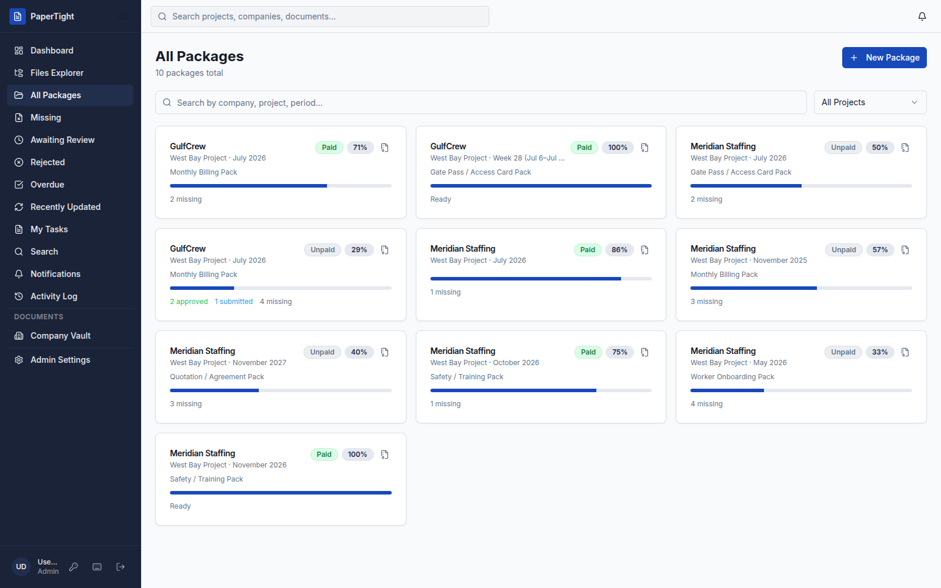Click document icon on November 2025 card
This screenshot has width=941, height=588.
point(905,250)
